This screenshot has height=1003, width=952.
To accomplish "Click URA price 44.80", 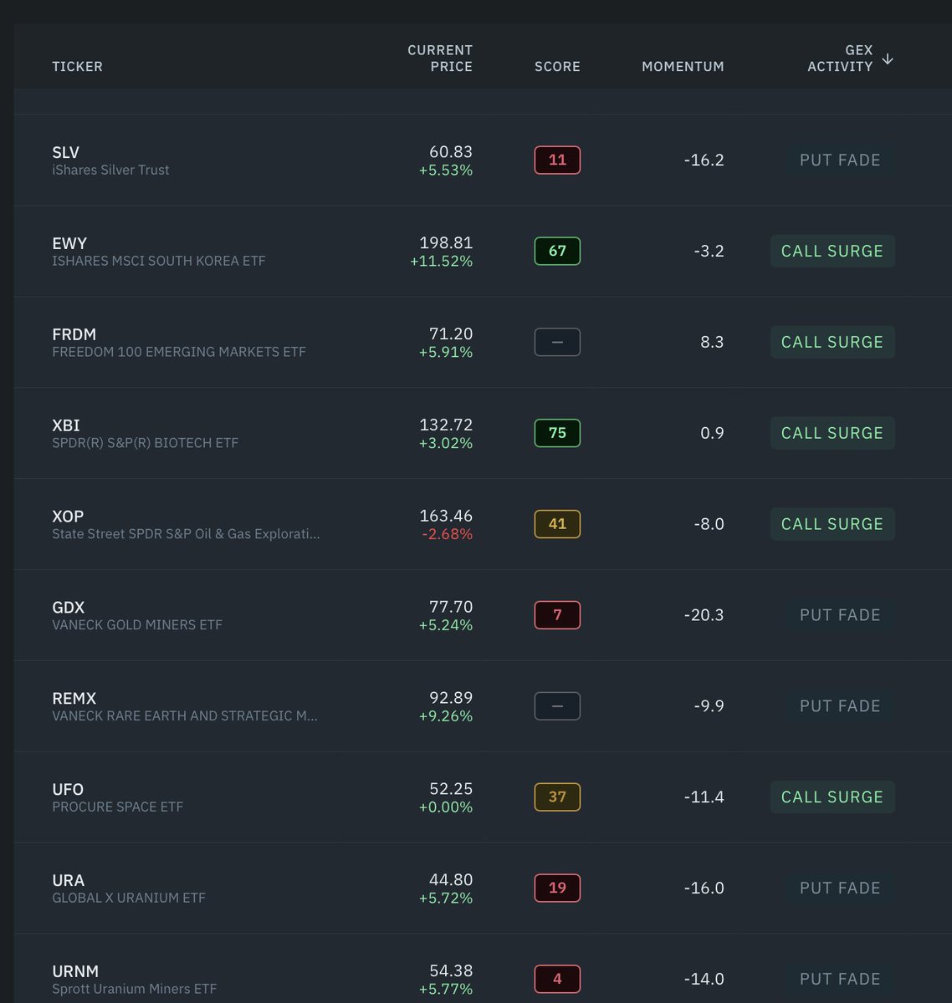I will click(451, 881).
